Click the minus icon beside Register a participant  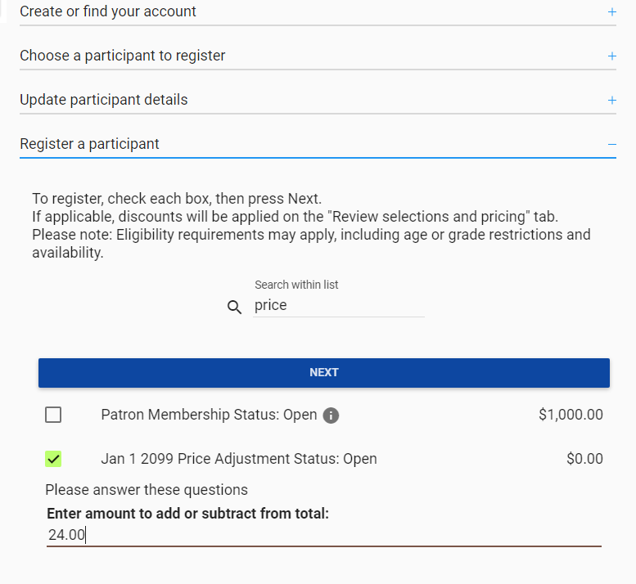click(612, 144)
